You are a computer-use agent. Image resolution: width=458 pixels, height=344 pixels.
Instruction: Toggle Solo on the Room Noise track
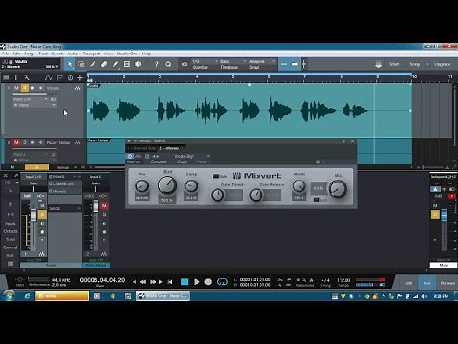click(x=25, y=142)
